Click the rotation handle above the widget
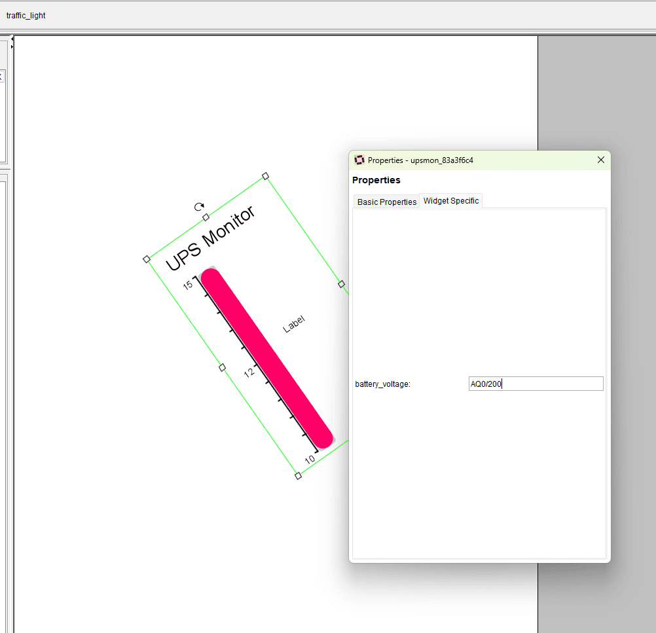 tap(199, 206)
